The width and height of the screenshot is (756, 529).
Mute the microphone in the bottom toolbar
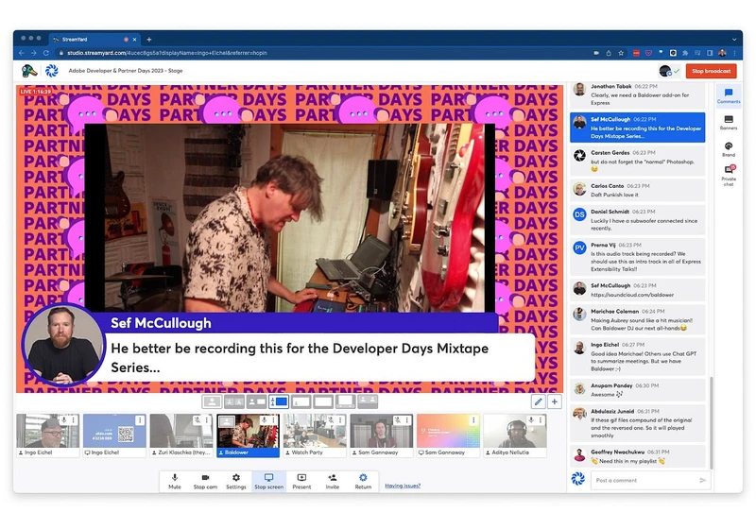(175, 482)
